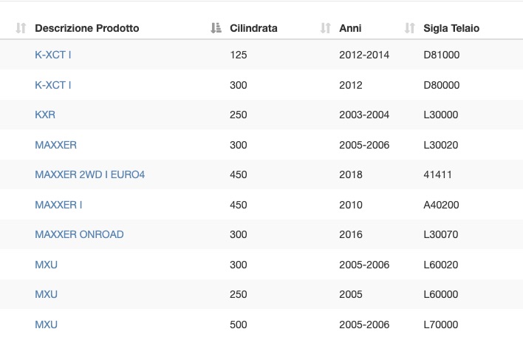
Task: Sort by Descrizione Prodotto column header
Action: [x=86, y=28]
